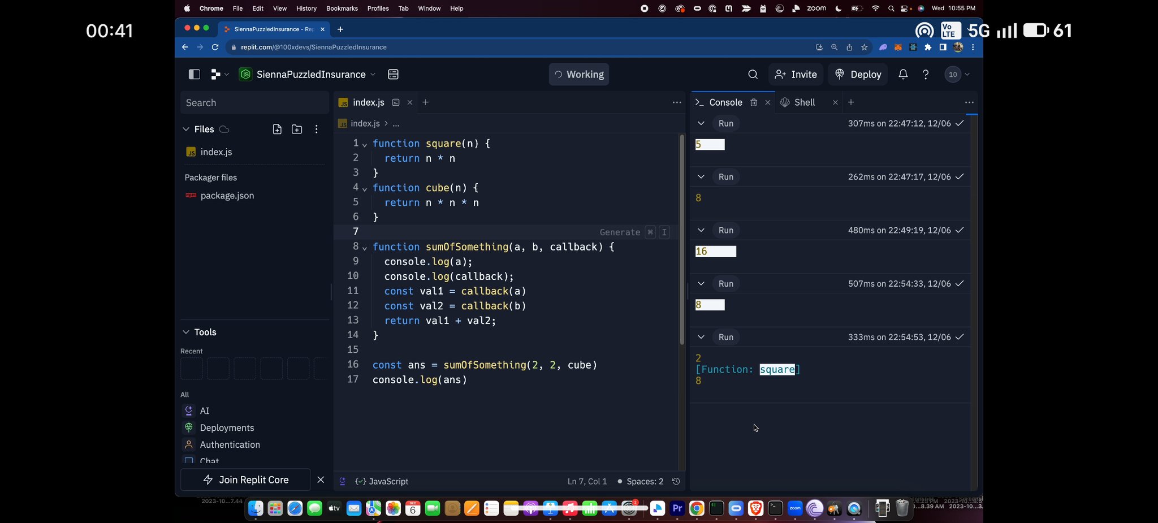Click the Invite button
The height and width of the screenshot is (523, 1158).
(796, 74)
